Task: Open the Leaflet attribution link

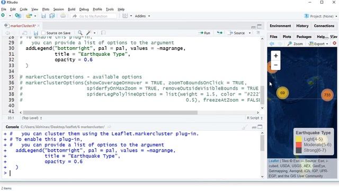Action: [274, 161]
